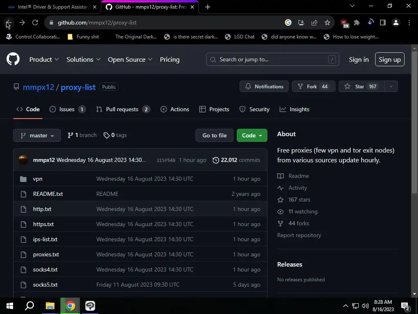Open the green Code dropdown button
This screenshot has height=314, width=418.
point(252,135)
